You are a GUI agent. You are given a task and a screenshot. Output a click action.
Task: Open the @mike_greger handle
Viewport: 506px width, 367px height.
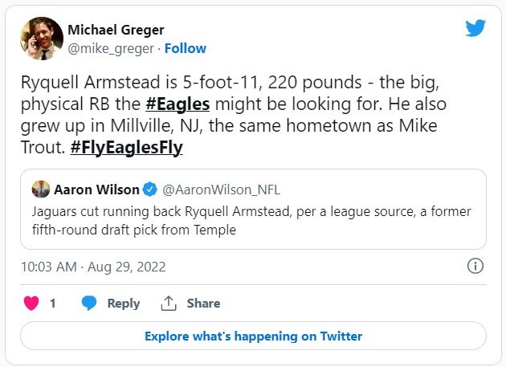click(x=111, y=48)
